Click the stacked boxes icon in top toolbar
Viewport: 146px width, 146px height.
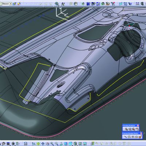click(x=57, y=4)
